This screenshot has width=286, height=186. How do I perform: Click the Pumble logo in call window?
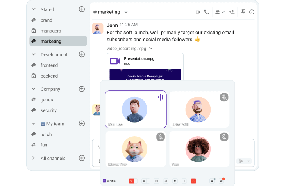pyautogui.click(x=109, y=181)
